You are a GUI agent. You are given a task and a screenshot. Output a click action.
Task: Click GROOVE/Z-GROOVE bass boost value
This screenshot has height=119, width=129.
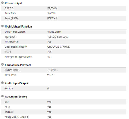tap(59, 47)
